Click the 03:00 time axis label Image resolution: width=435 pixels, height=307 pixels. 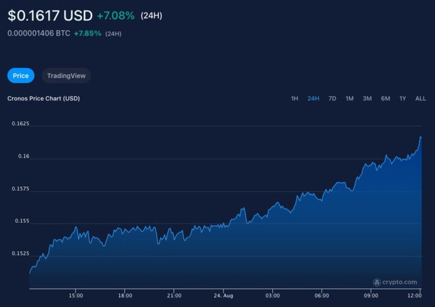point(273,296)
